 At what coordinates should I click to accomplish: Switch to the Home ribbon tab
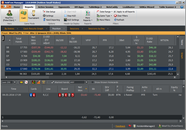click(17, 7)
